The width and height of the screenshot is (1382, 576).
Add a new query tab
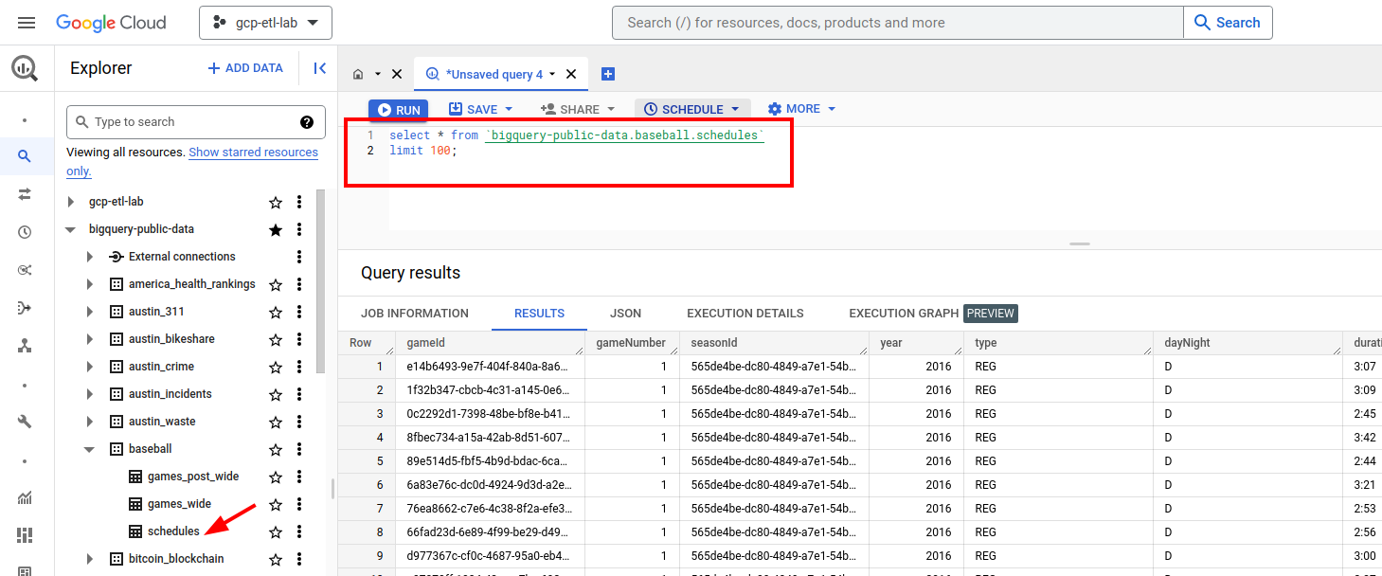click(x=608, y=74)
